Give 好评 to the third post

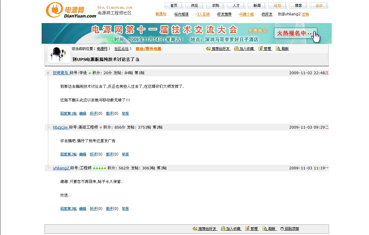94,209
